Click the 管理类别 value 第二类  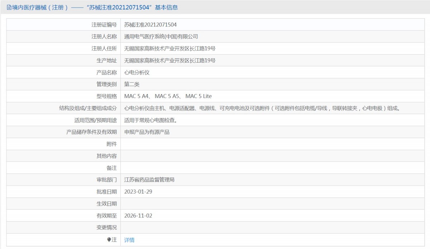(132, 84)
